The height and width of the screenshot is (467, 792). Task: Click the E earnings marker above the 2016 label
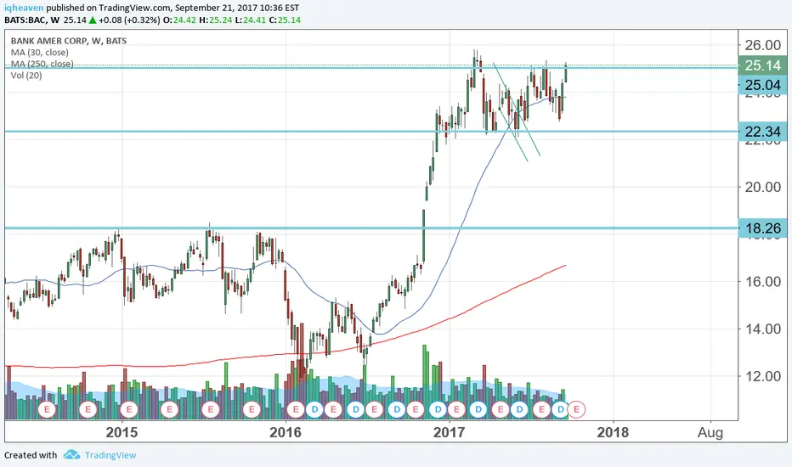[296, 409]
